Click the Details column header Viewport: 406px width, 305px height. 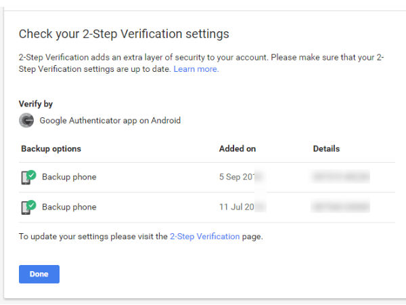pos(326,149)
